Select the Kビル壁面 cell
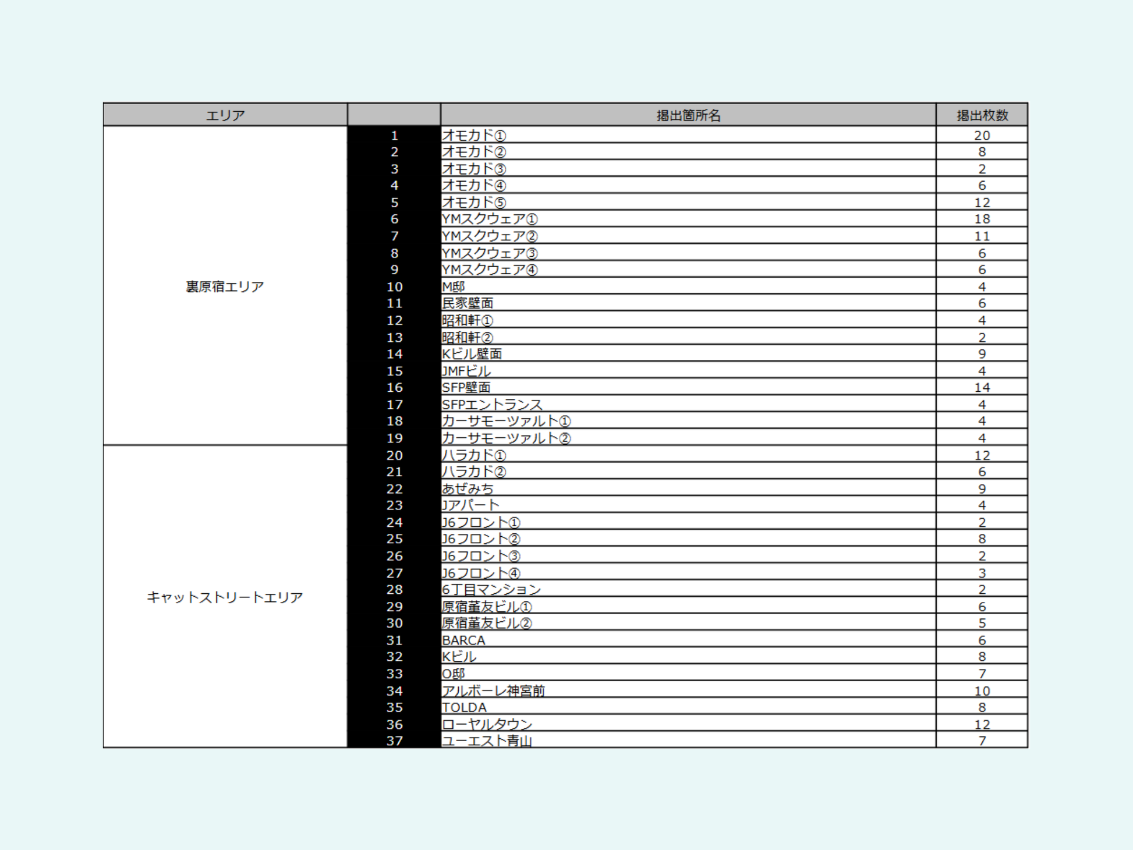The height and width of the screenshot is (850, 1133). [688, 353]
